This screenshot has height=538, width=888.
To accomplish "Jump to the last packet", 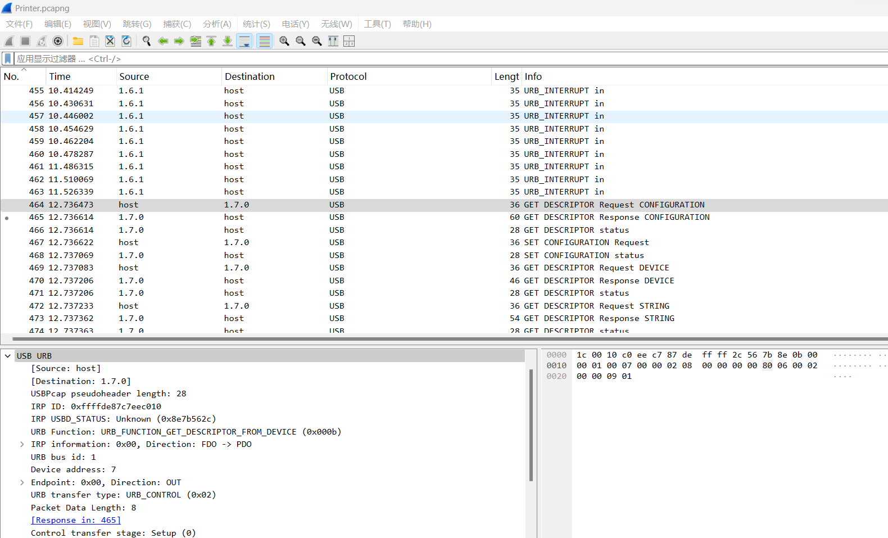I will point(228,41).
